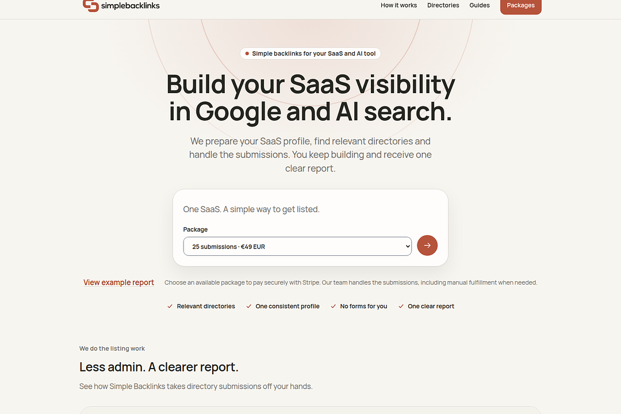Click the Packages button in header
Screen dimensions: 621x414
point(520,6)
